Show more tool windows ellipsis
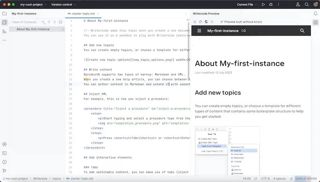The image size is (320, 182). [x=4, y=40]
